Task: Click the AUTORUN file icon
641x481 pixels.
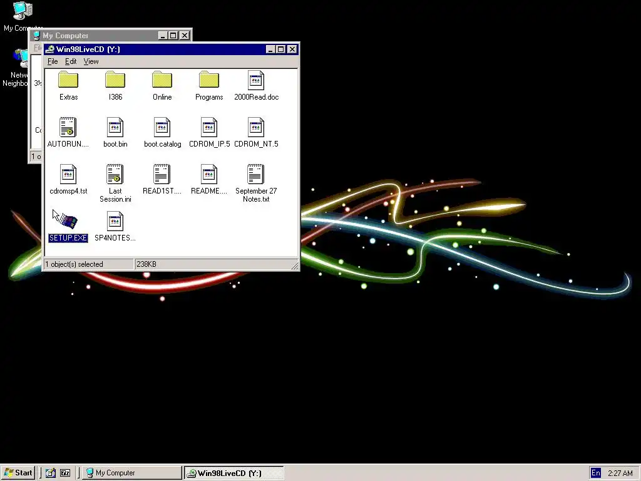Action: pyautogui.click(x=68, y=127)
